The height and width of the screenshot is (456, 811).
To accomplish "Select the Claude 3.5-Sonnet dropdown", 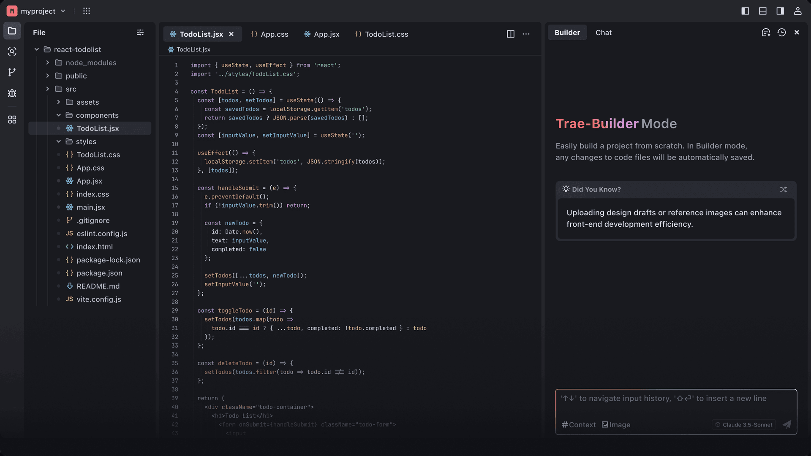I will coord(743,424).
